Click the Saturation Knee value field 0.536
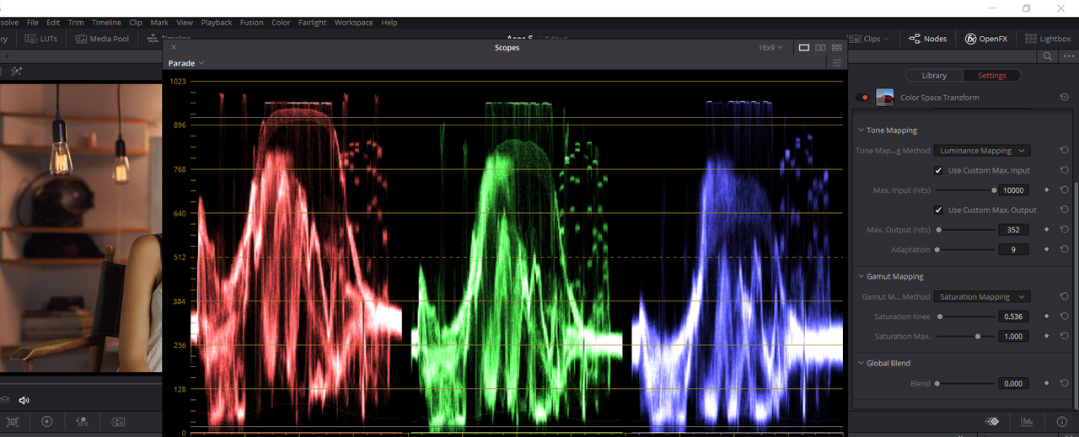This screenshot has height=437, width=1079. (1013, 317)
